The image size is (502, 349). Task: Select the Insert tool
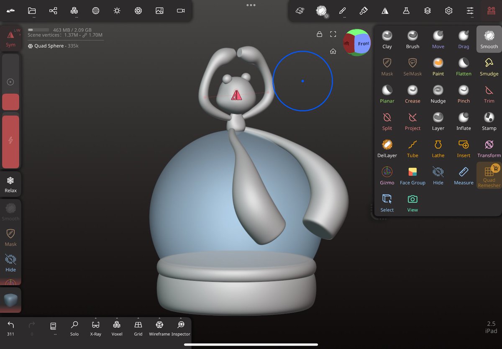tap(464, 148)
